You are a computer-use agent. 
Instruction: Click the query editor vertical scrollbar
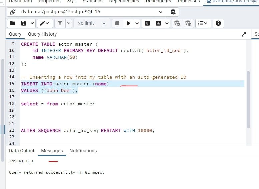[248, 99]
